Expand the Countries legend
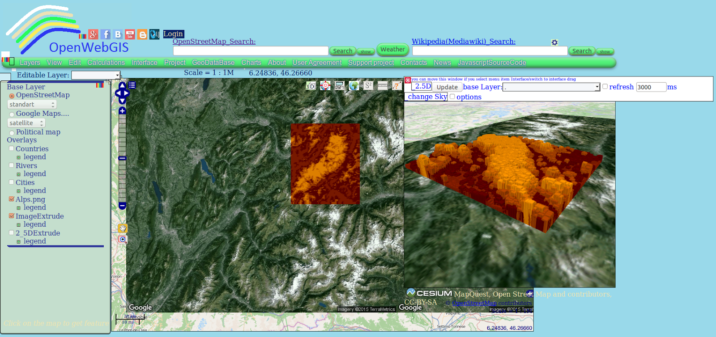This screenshot has height=337, width=716. [19, 157]
